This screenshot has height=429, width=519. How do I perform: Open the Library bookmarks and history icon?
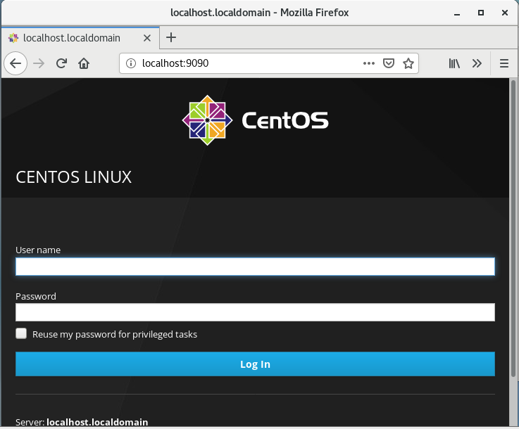click(455, 63)
